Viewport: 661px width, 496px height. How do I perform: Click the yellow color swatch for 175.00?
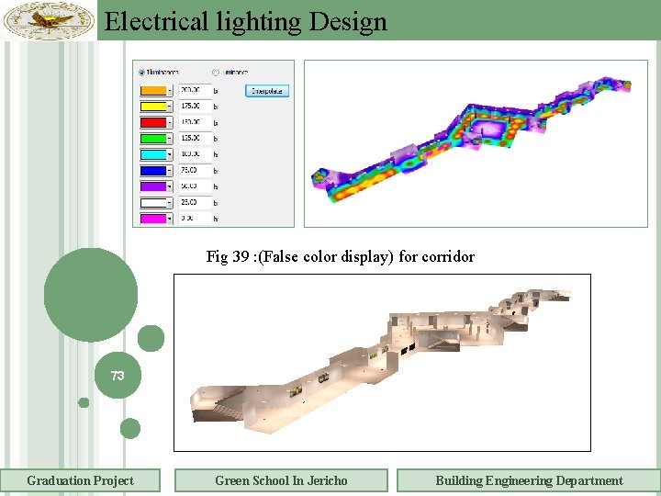[153, 107]
